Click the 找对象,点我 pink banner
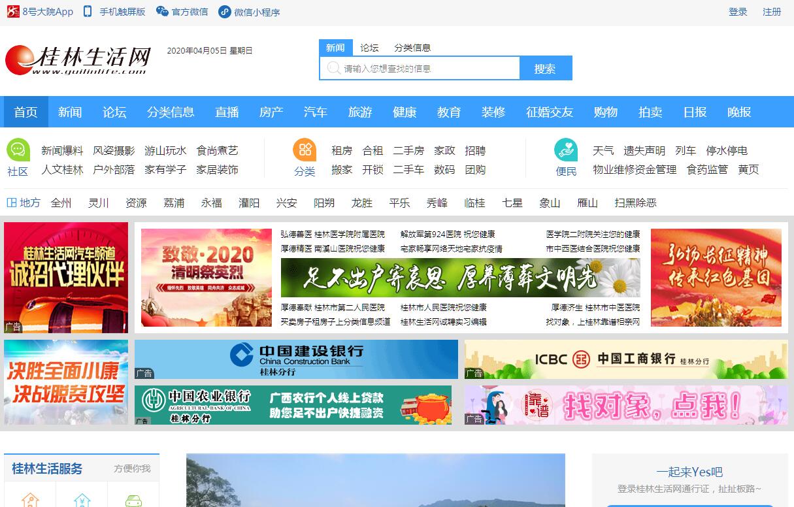794x507 pixels. click(x=626, y=405)
